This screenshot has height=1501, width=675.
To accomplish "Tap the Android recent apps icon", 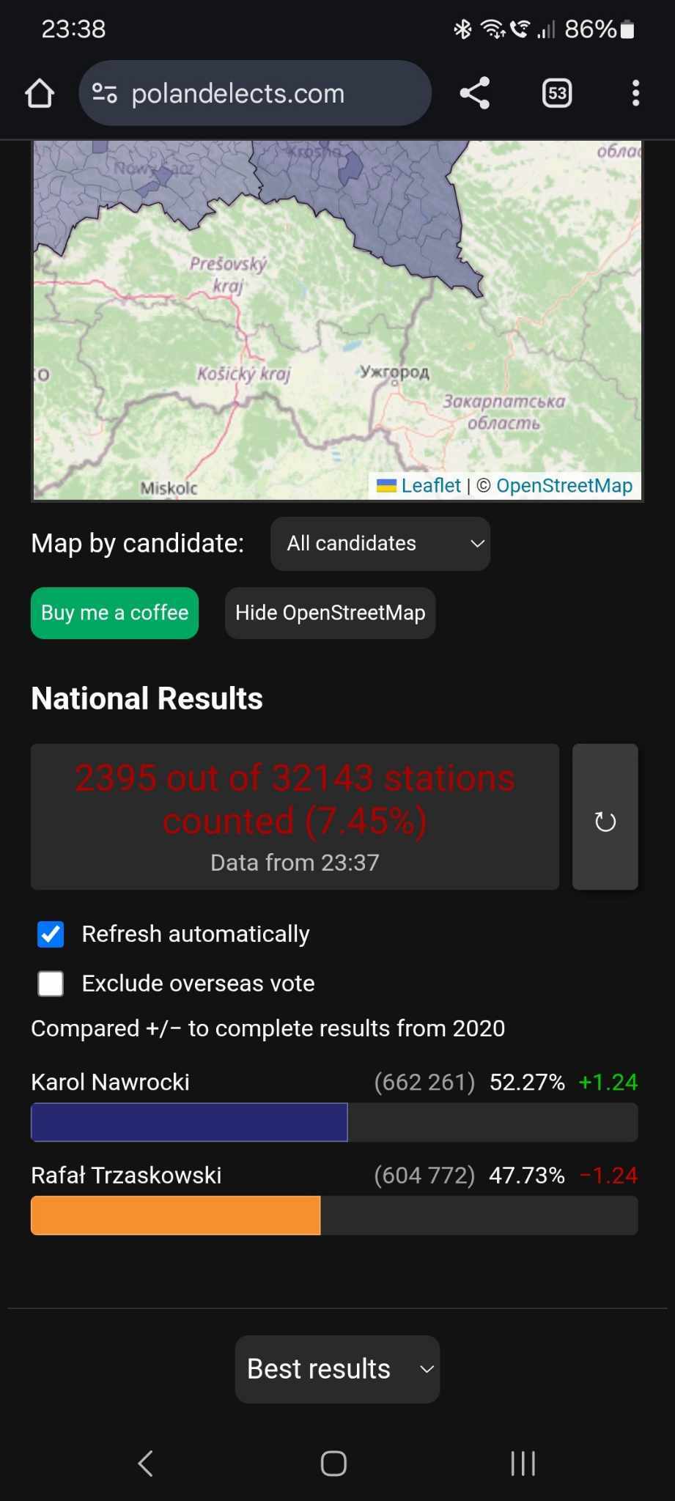I will coord(523,1463).
